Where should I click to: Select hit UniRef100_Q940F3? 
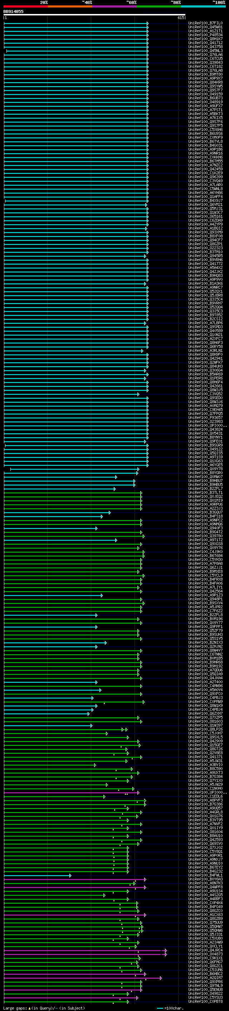click(205, 528)
